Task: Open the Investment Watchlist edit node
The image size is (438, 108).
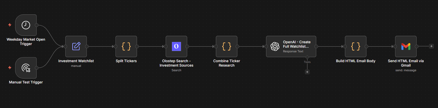Action: [x=76, y=47]
